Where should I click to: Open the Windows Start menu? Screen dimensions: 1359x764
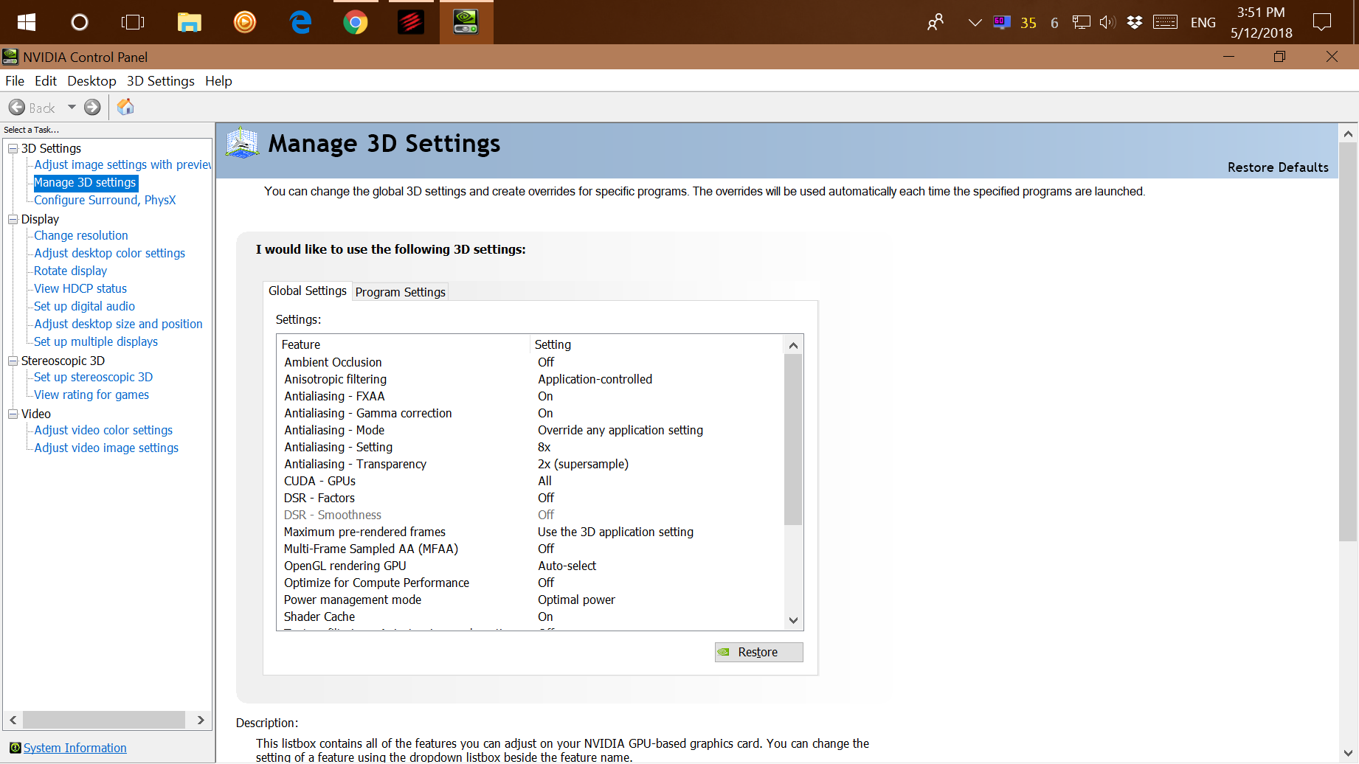27,22
